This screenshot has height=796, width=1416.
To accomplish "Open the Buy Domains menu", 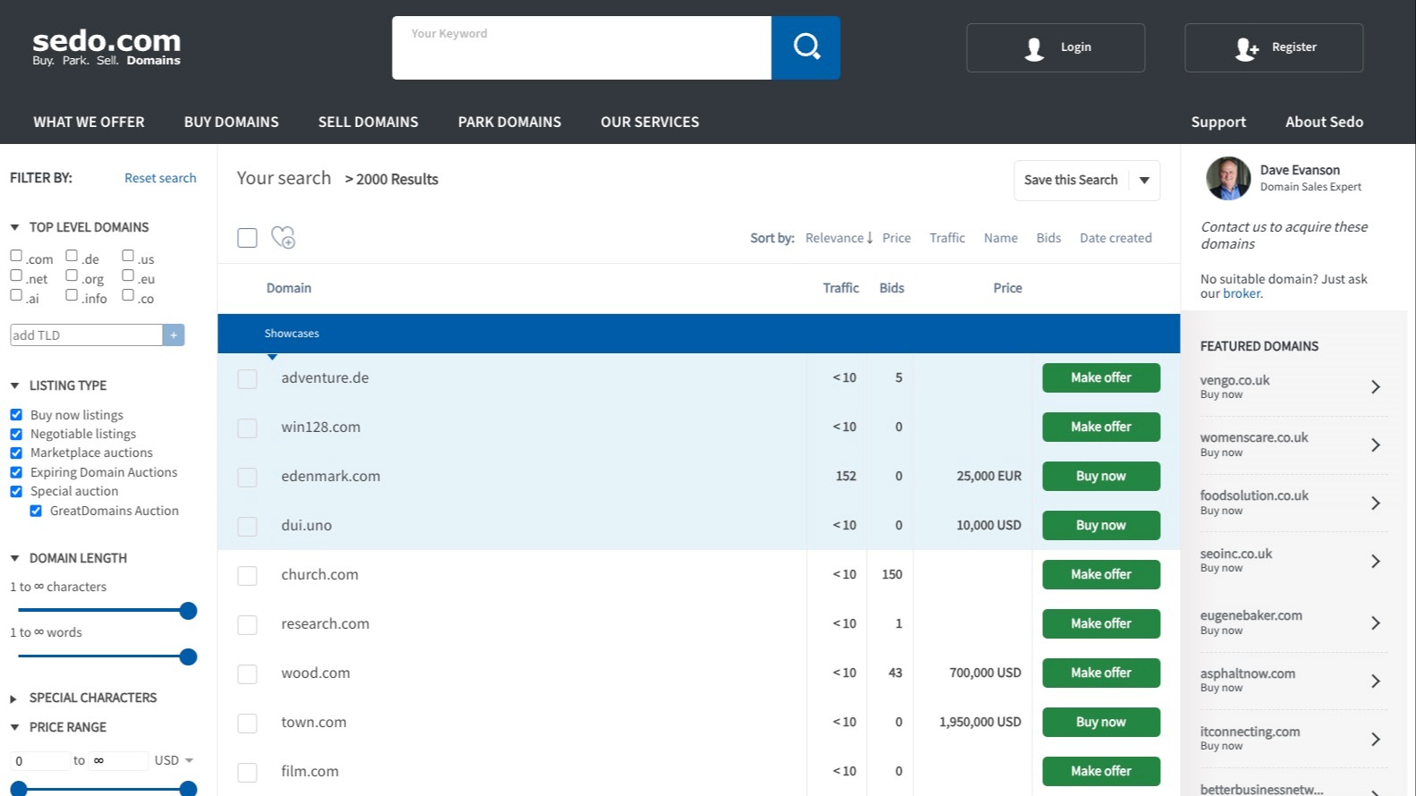I will point(232,122).
